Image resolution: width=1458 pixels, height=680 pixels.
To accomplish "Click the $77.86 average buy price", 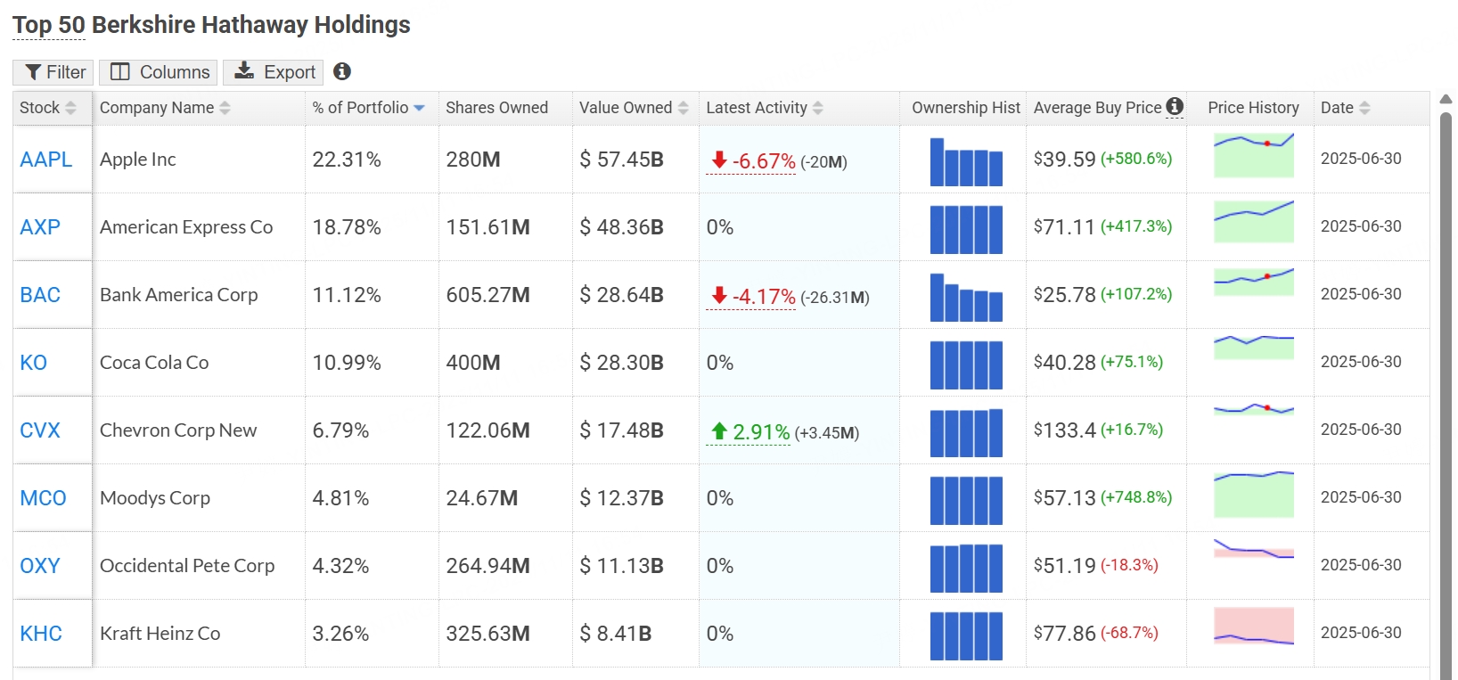I will [1065, 634].
